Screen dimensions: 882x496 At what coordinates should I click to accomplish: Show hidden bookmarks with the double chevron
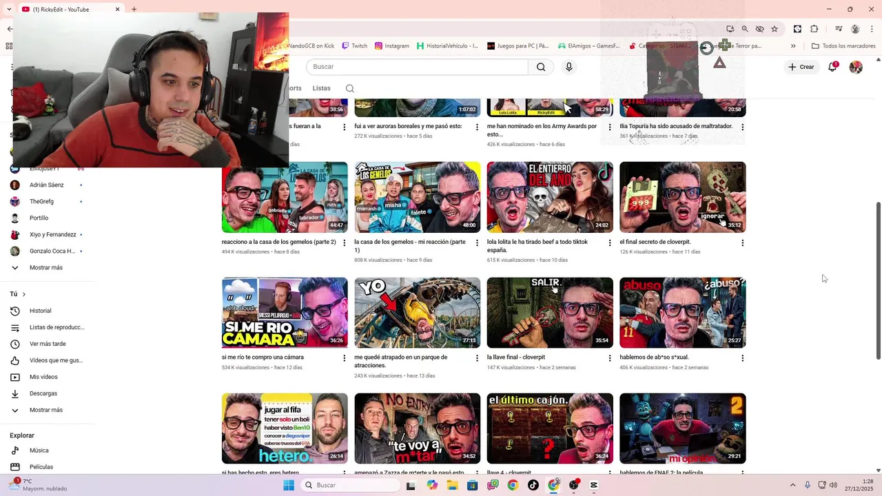[x=793, y=46]
